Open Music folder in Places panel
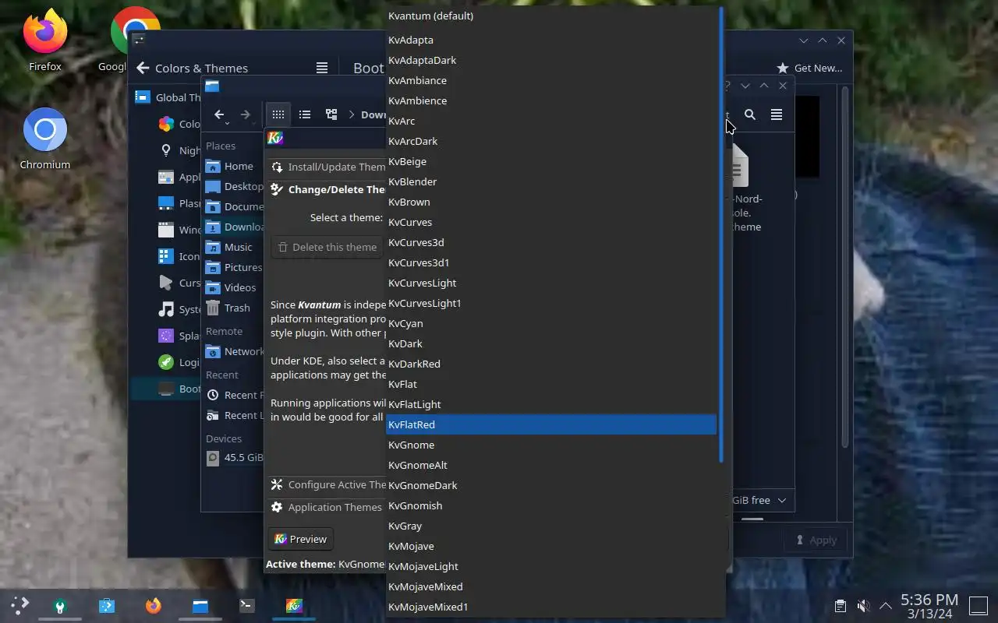Image resolution: width=998 pixels, height=623 pixels. [233, 247]
